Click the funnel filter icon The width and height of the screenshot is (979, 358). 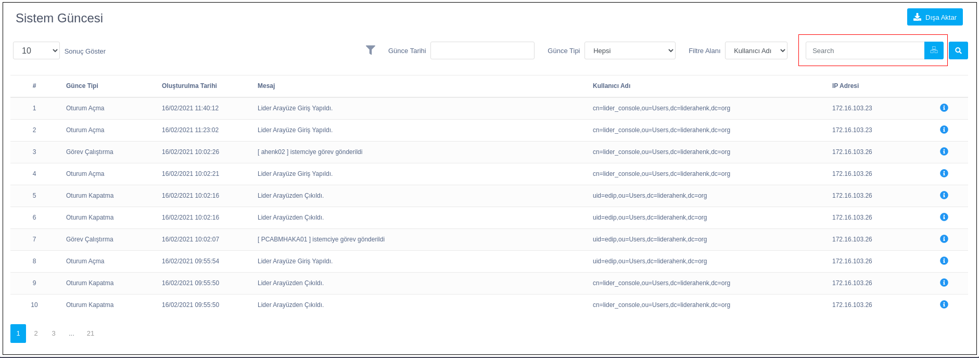click(370, 50)
